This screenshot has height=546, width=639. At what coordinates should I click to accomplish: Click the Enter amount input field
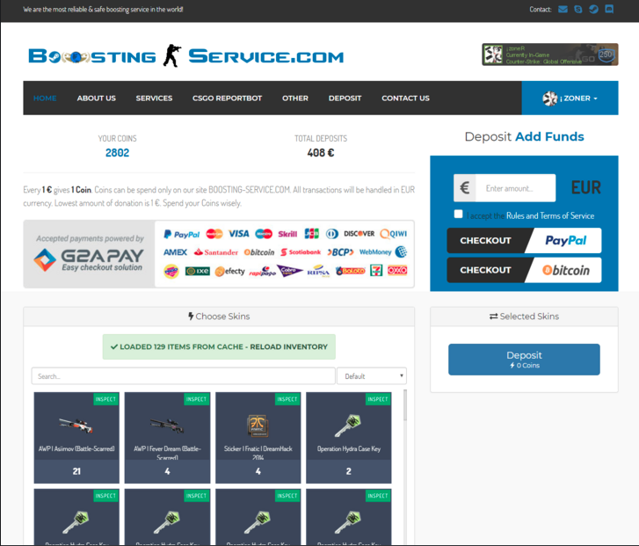pos(515,188)
